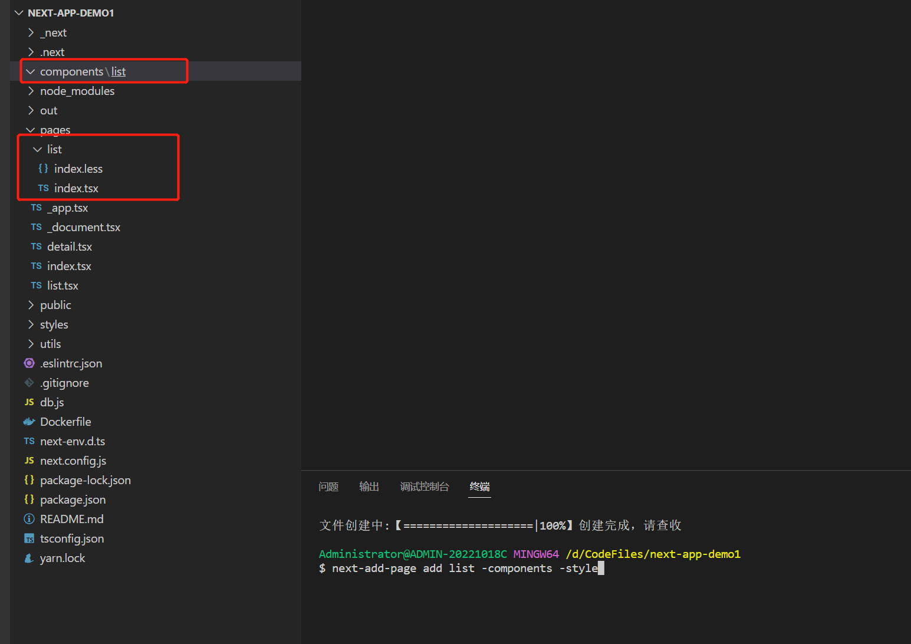Open package-lock.json file
The image size is (911, 644).
click(85, 480)
